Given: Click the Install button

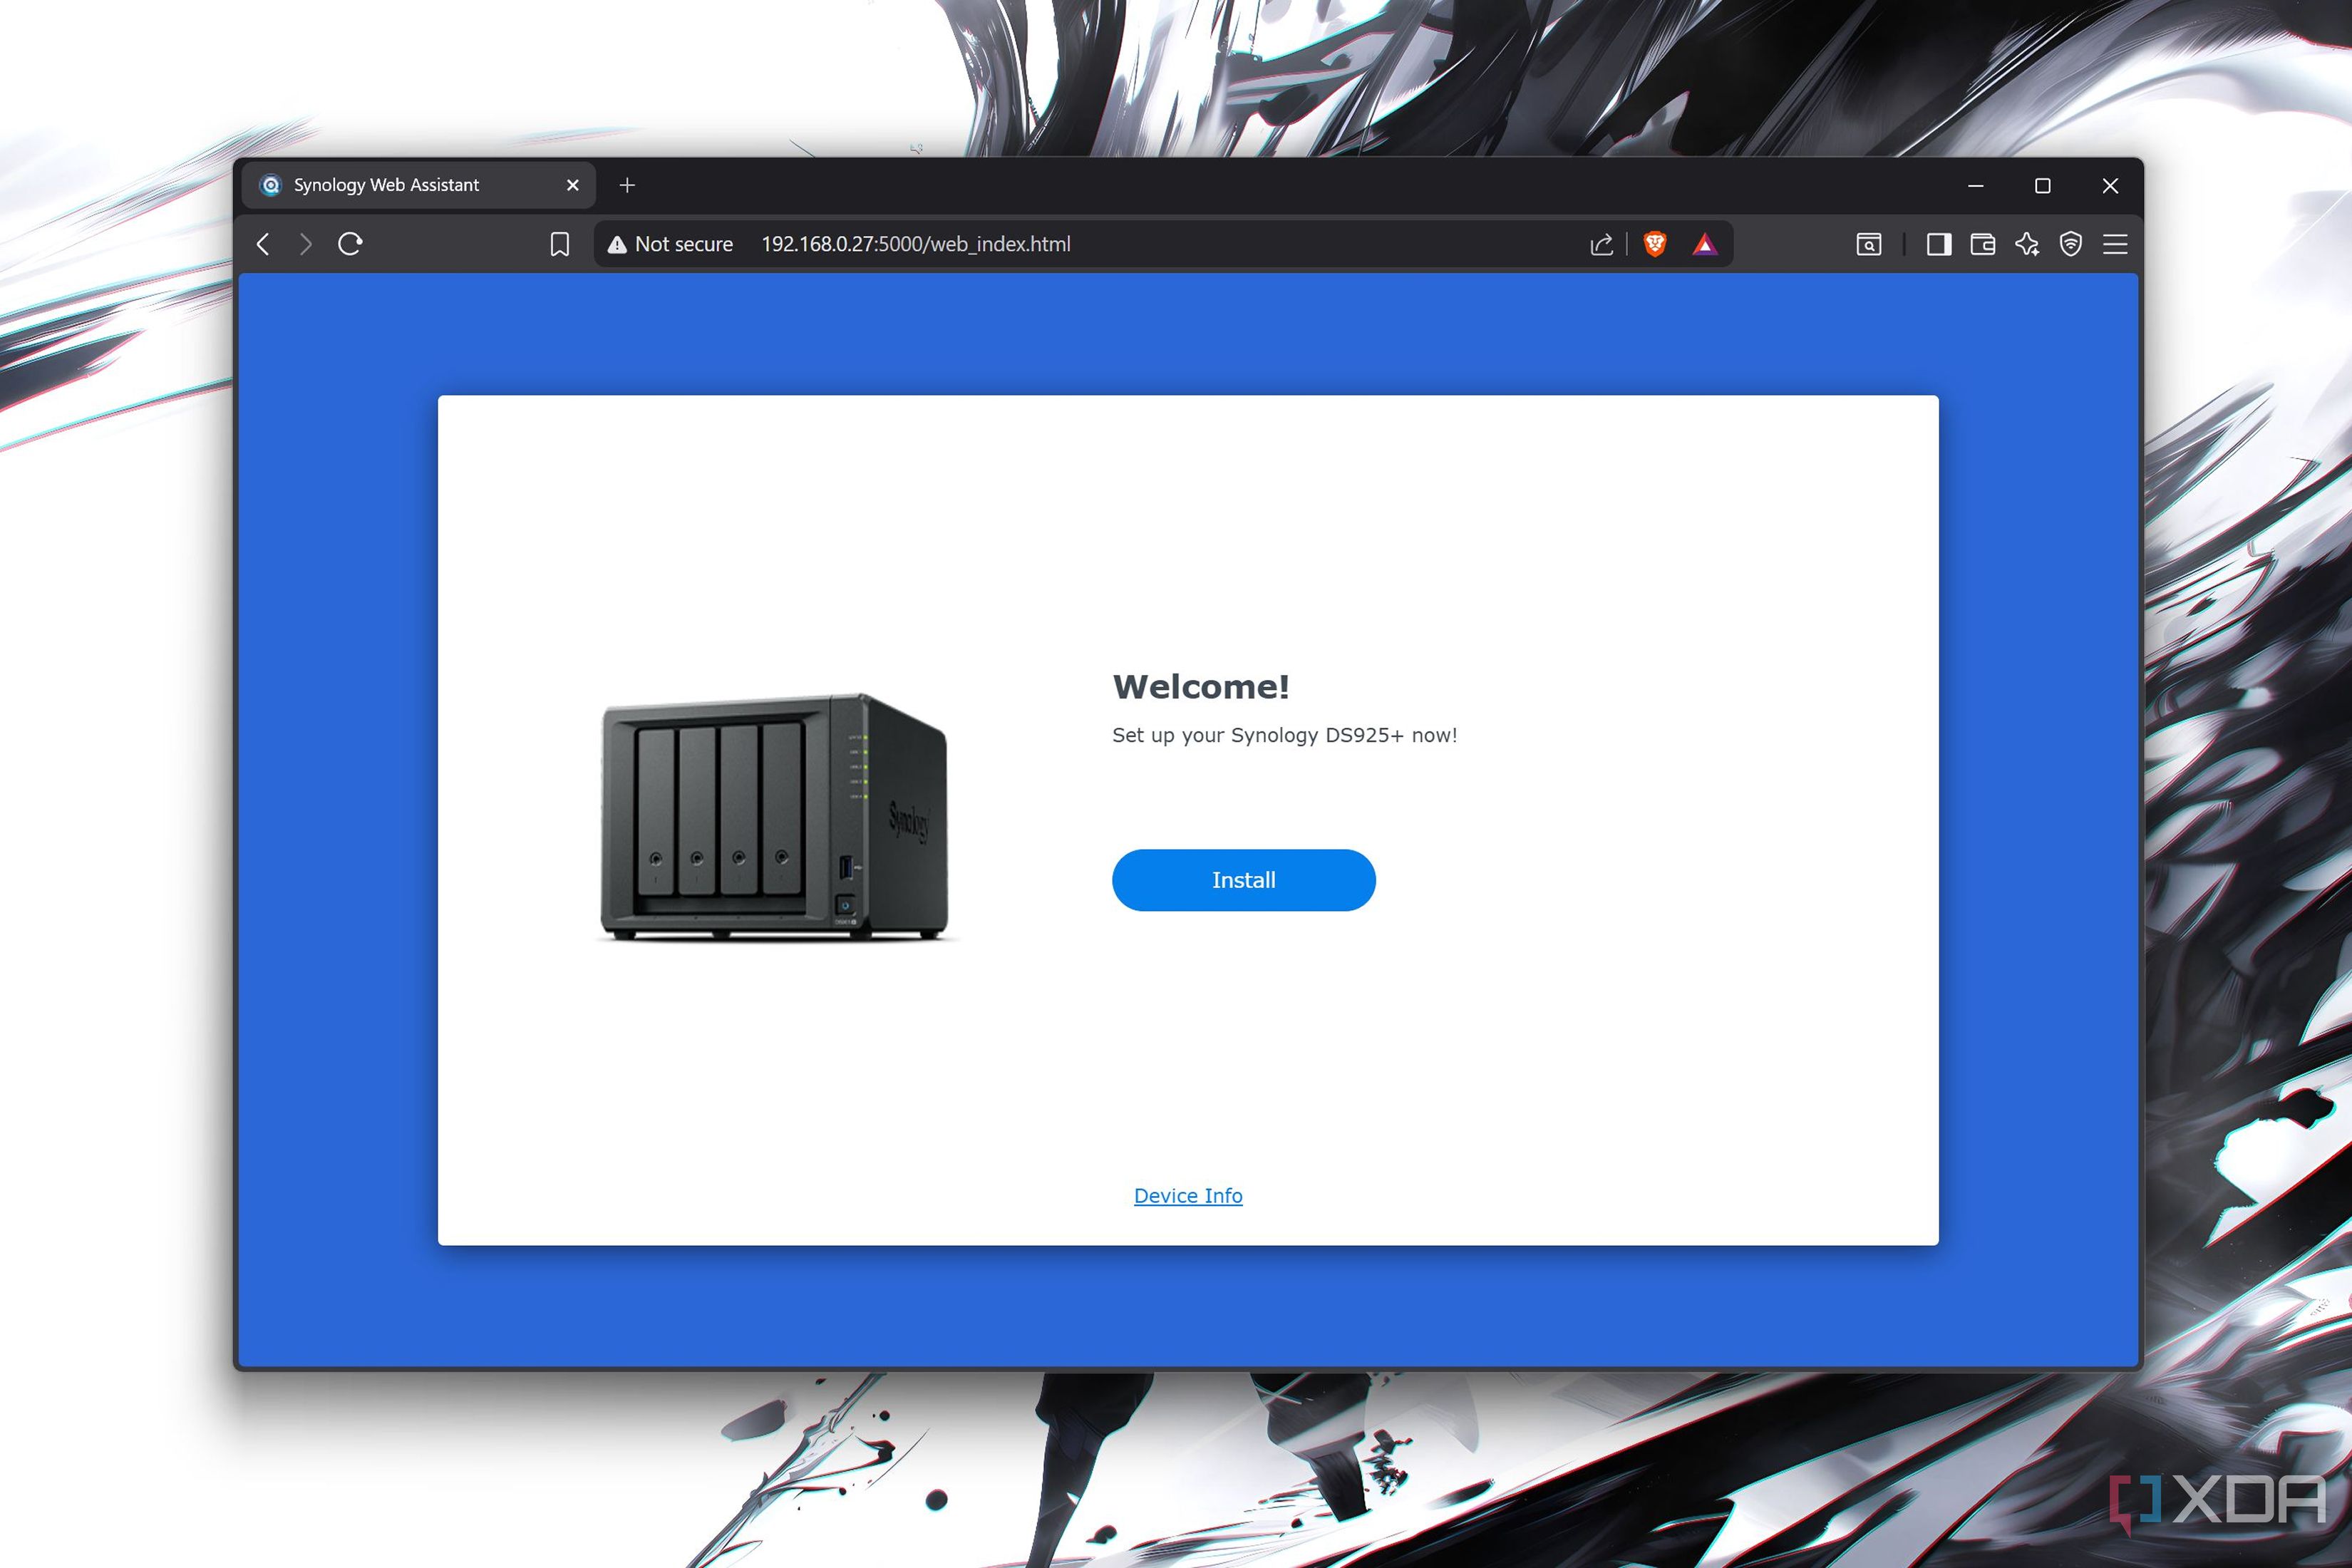Looking at the screenshot, I should pos(1243,880).
